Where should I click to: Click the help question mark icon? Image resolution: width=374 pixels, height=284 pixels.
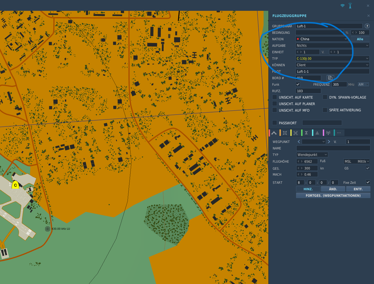[x=367, y=26]
